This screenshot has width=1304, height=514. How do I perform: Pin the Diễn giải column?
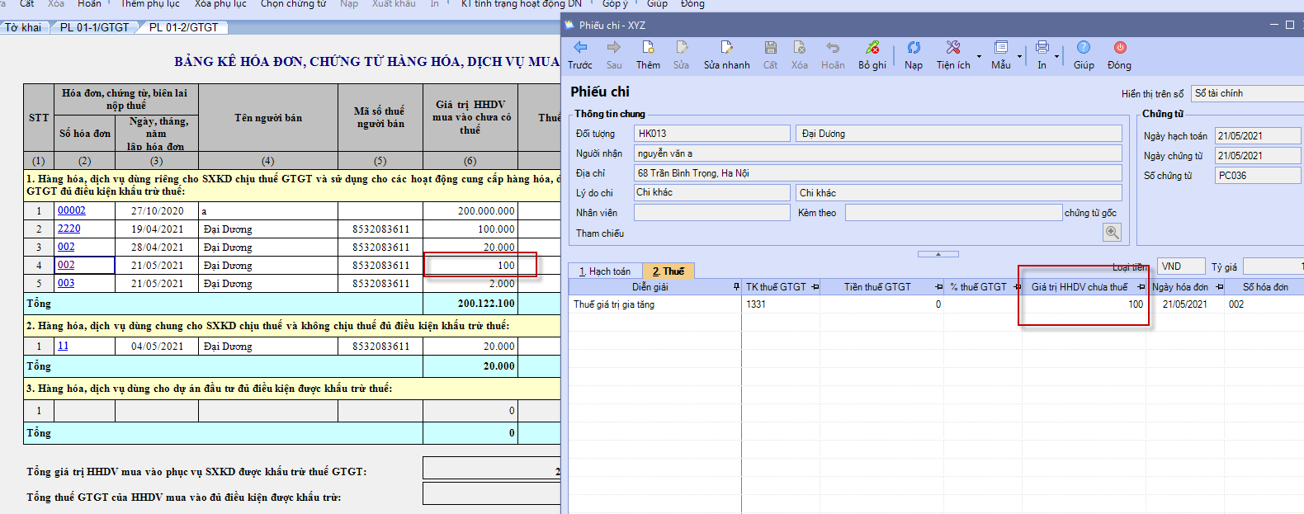click(736, 287)
